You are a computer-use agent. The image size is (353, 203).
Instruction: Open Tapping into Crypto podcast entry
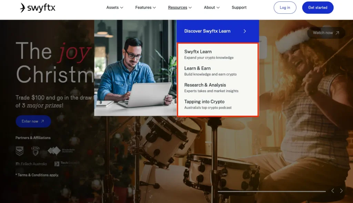(208, 104)
